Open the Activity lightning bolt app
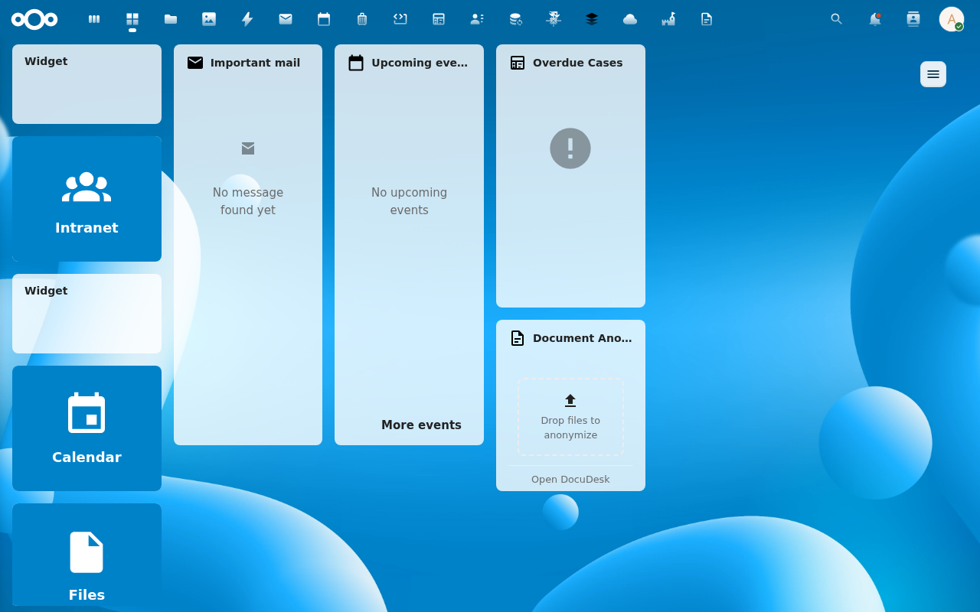Screen dimensions: 980x612 pyautogui.click(x=247, y=19)
